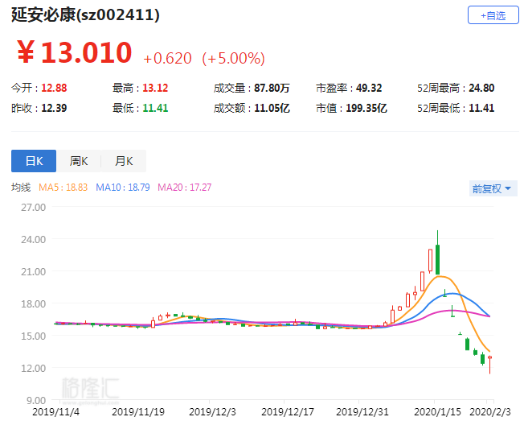524x421 pixels.
Task: Click the 2019/12/31 date axis label
Action: click(x=362, y=411)
